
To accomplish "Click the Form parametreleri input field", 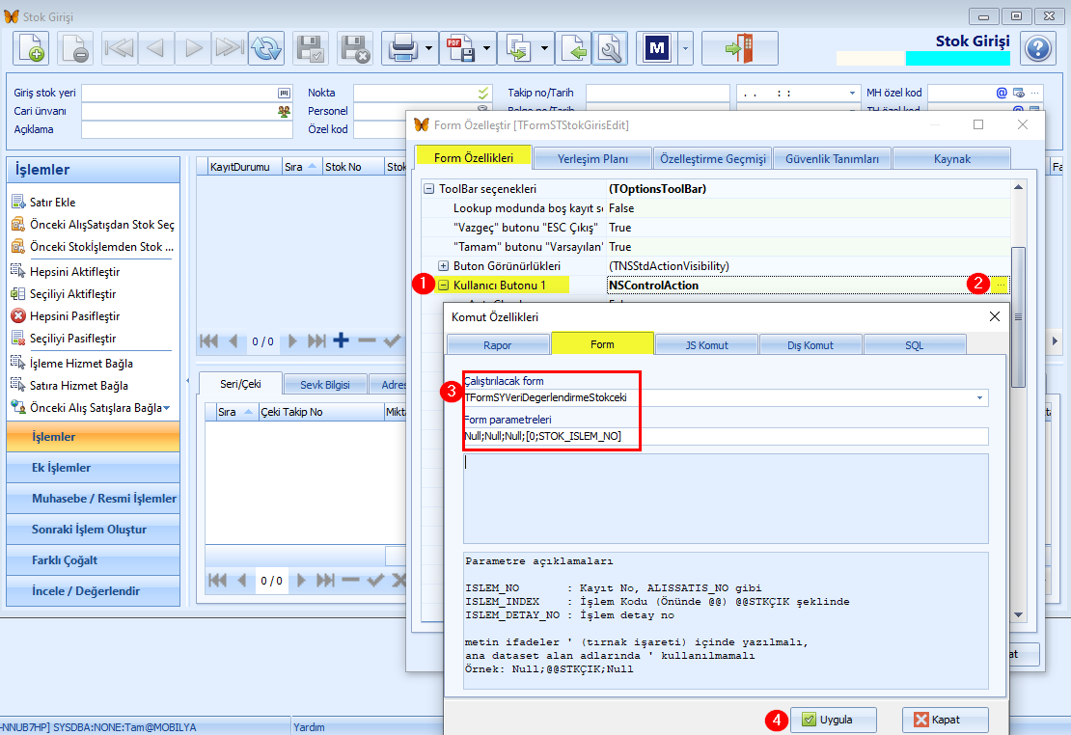I will pyautogui.click(x=726, y=437).
